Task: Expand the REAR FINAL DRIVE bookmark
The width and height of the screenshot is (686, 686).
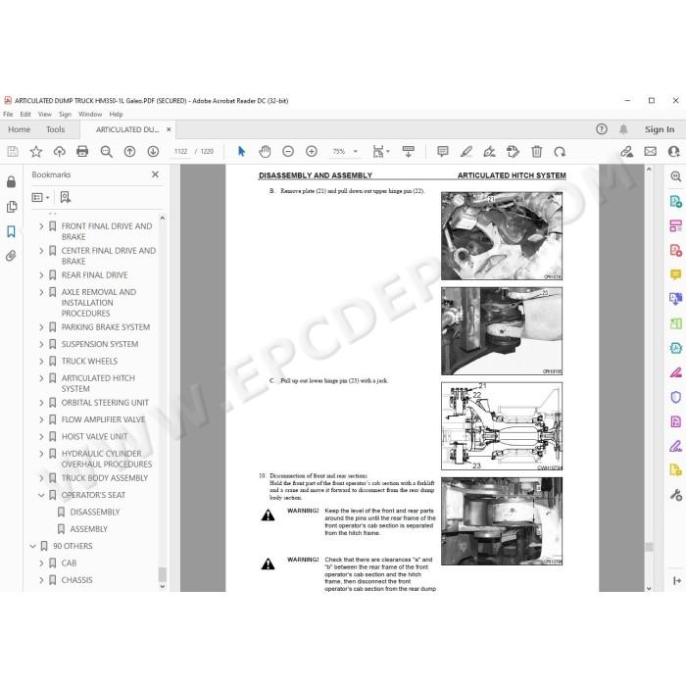Action: coord(41,275)
